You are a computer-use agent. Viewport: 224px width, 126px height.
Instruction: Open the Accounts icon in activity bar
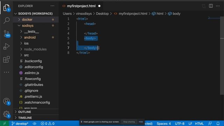pyautogui.click(x=7, y=101)
